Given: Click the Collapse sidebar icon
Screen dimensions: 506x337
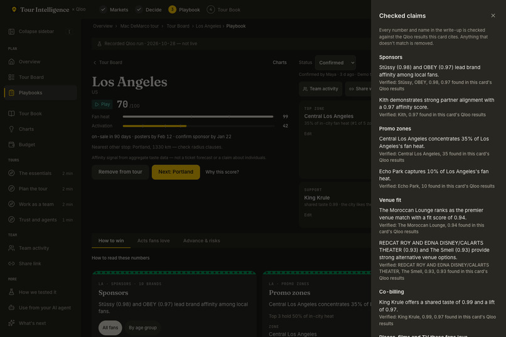Looking at the screenshot, I should 12,31.
